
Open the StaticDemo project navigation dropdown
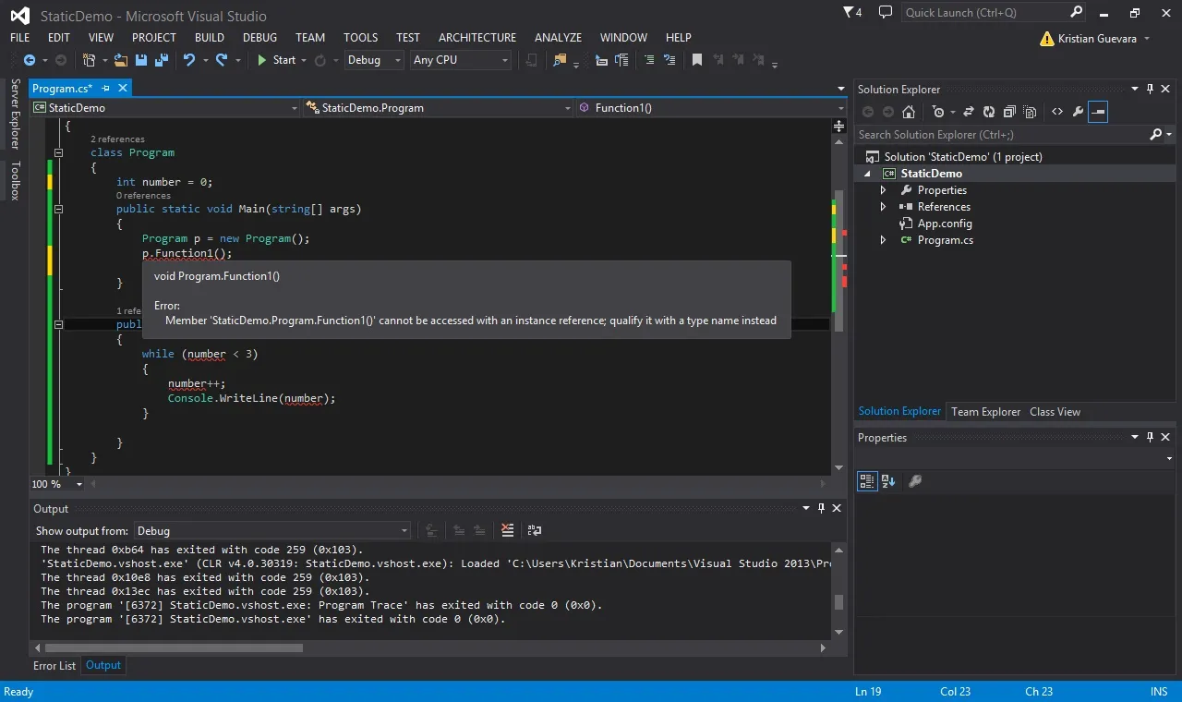pos(165,108)
